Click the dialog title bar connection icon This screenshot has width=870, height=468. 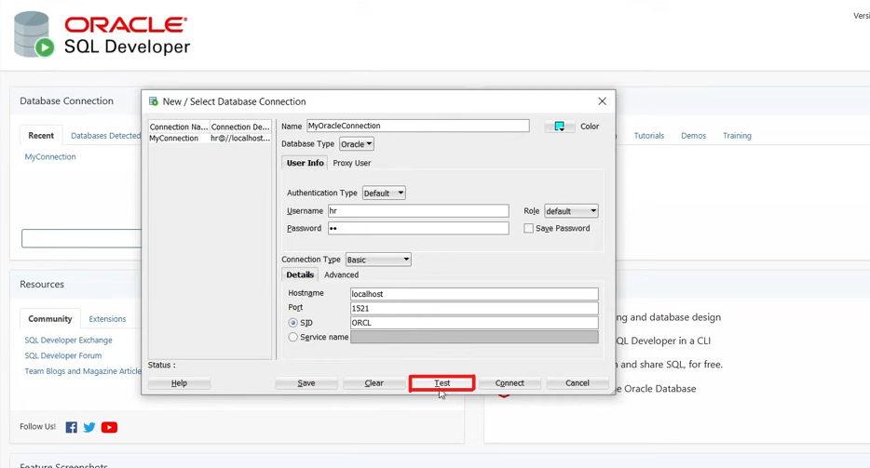(154, 101)
